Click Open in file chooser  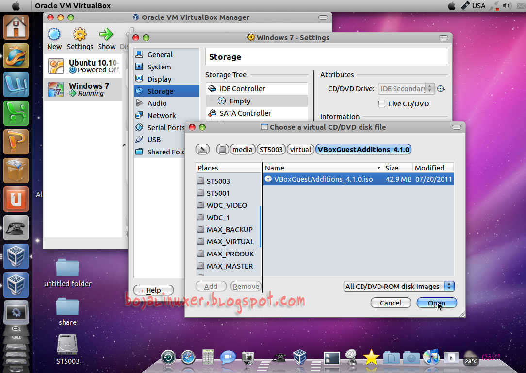436,303
